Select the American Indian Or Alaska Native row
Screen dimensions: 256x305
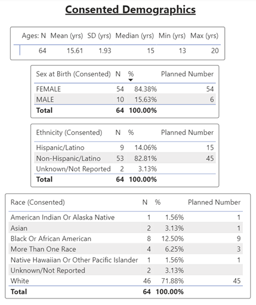[x=125, y=217]
